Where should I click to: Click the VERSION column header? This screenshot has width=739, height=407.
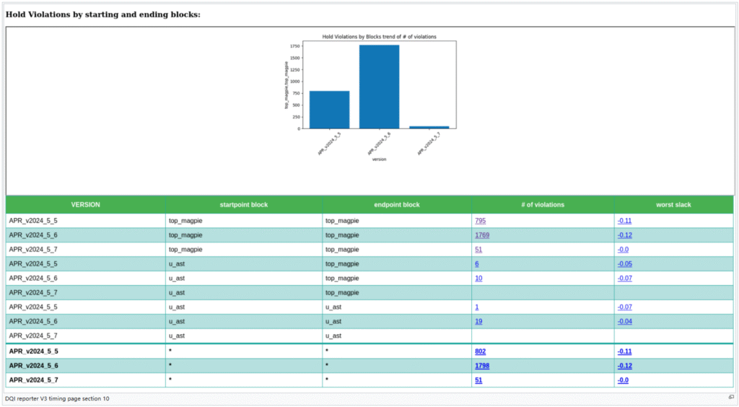point(85,205)
